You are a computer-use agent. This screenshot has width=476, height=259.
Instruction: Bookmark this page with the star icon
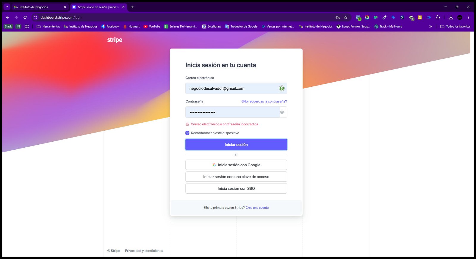tap(346, 18)
